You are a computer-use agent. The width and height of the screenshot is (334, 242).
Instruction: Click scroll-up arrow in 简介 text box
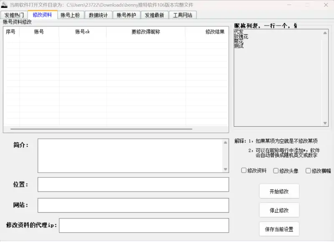pyautogui.click(x=225, y=142)
